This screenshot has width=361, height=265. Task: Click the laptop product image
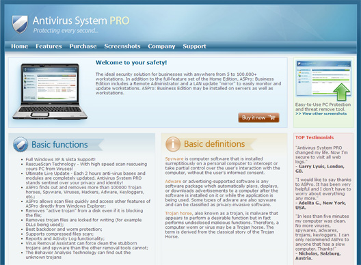pos(50,92)
